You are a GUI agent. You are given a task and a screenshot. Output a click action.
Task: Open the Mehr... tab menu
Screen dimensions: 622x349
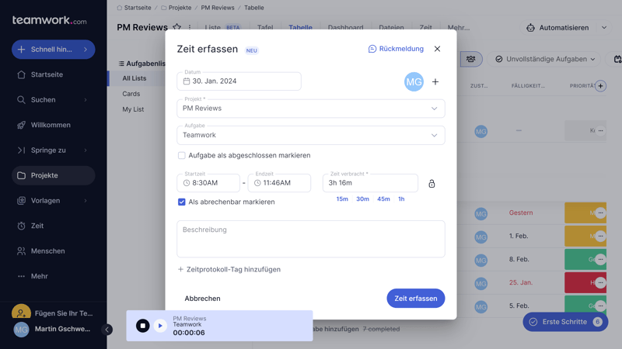(459, 27)
